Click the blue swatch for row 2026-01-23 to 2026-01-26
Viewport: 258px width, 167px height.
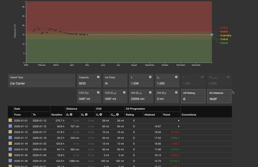coord(10,149)
